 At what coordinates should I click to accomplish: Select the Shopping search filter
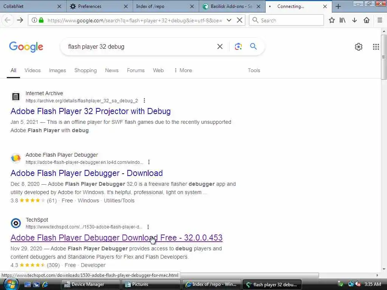pyautogui.click(x=85, y=70)
